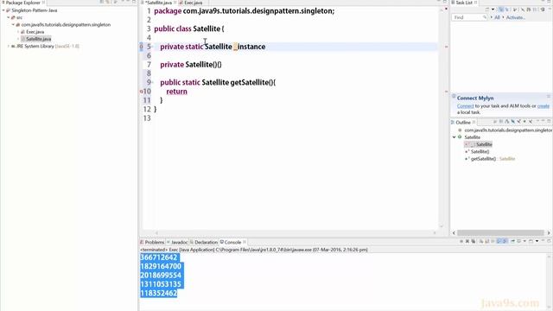Close the Connect Mylyn notice
Viewport: 553px width, 311px height.
click(549, 96)
